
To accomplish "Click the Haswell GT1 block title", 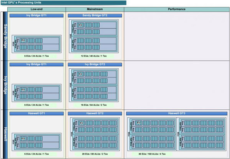I will pos(37,113).
